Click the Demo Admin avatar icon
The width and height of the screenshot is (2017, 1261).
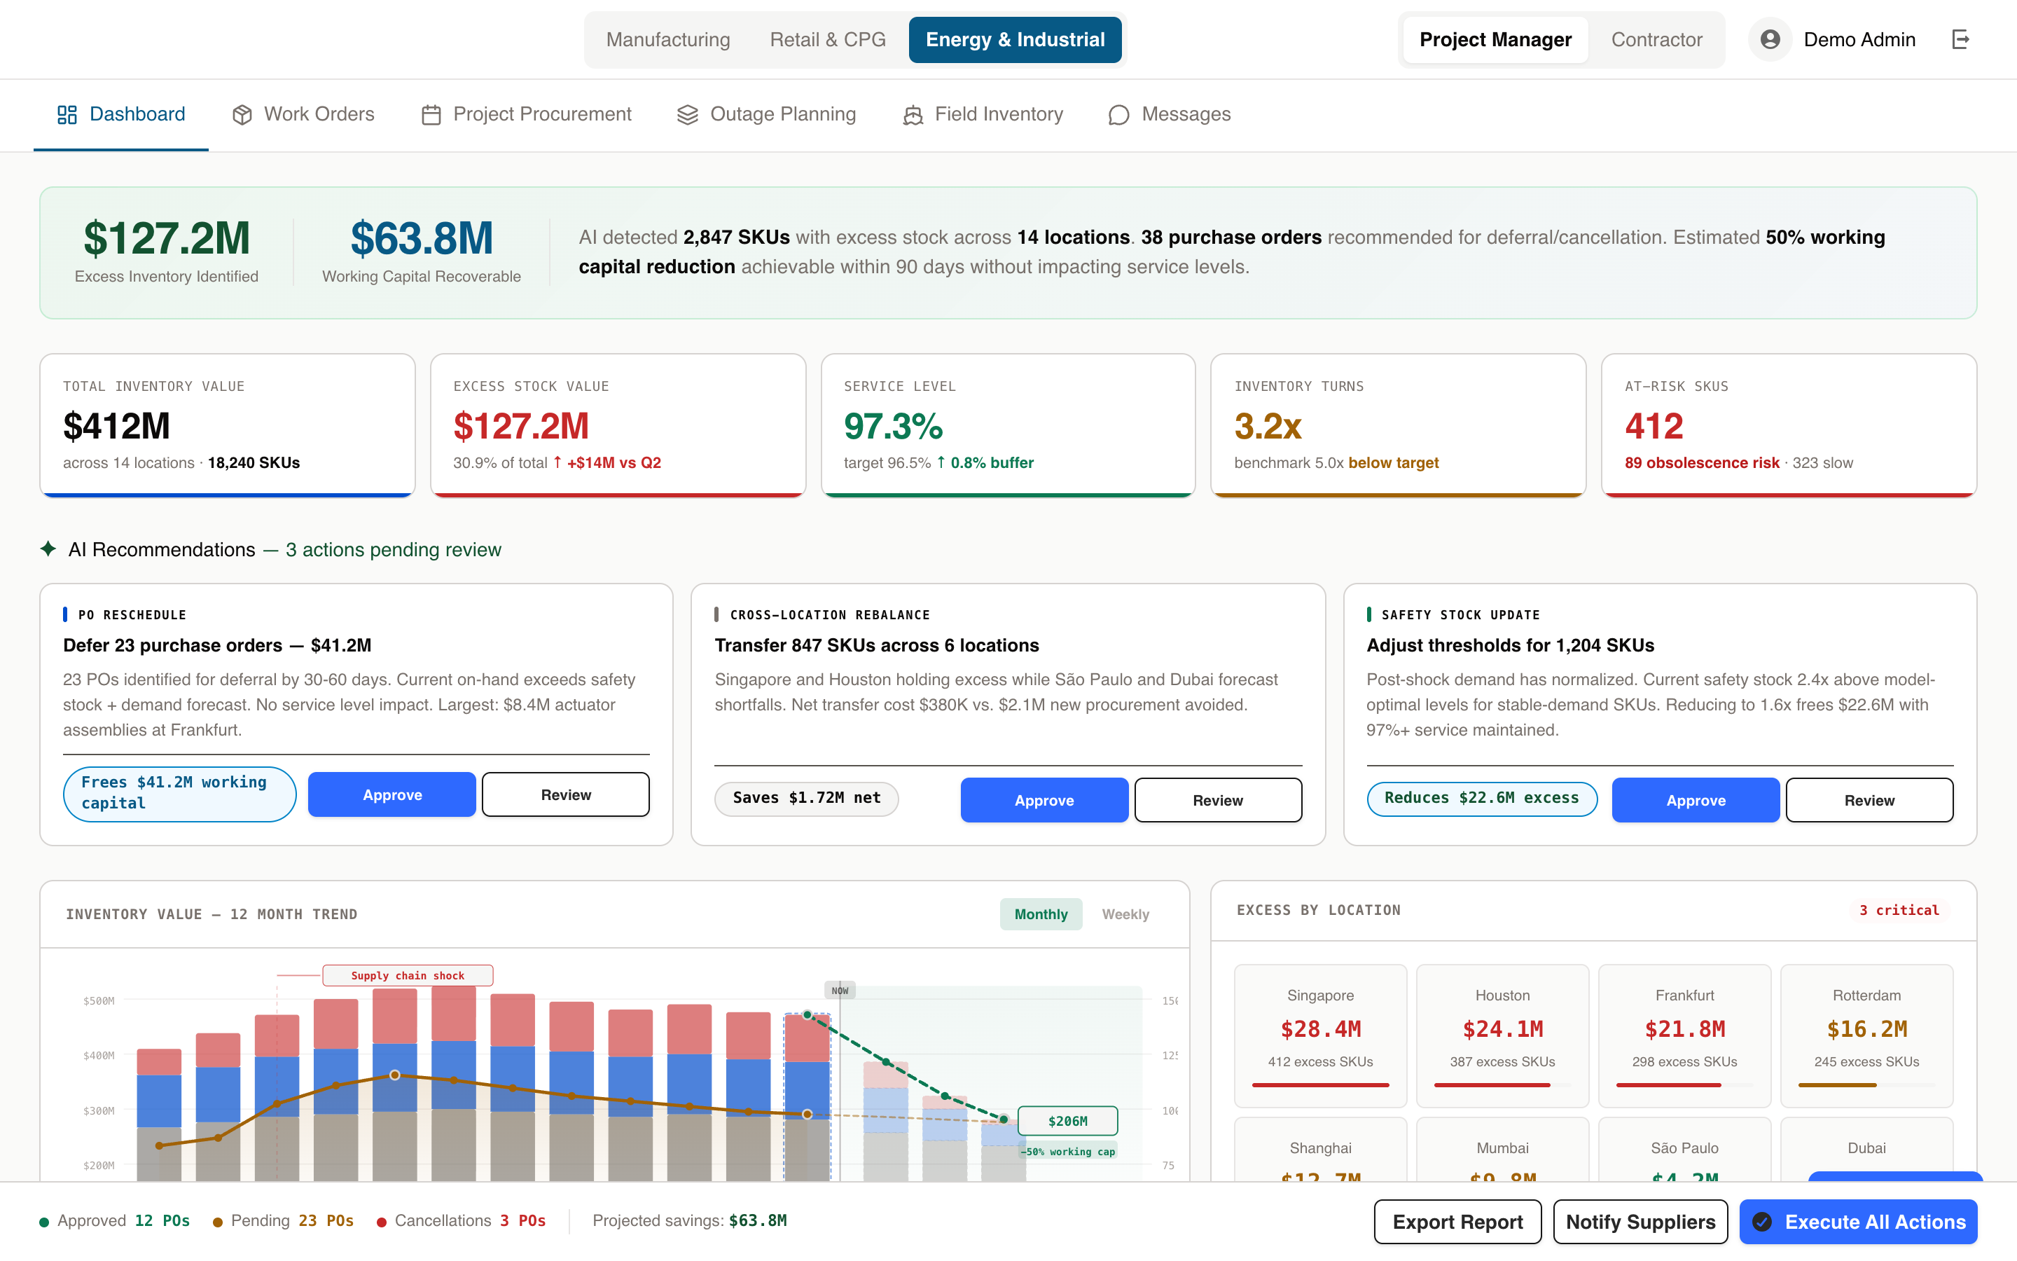click(x=1771, y=39)
